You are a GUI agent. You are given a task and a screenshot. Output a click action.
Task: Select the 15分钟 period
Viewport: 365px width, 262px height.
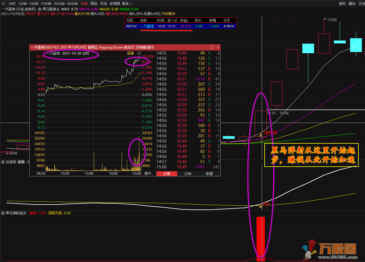46,4
